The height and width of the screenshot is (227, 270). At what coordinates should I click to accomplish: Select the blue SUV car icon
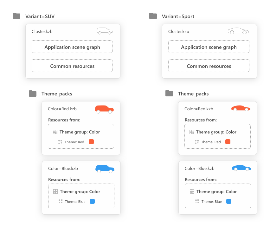tap(105, 169)
